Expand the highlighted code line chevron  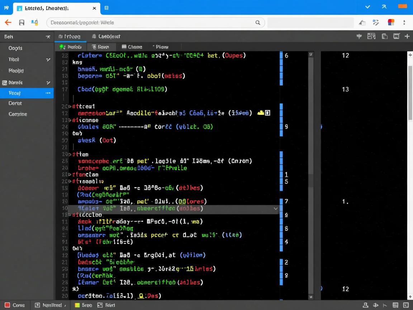click(275, 208)
